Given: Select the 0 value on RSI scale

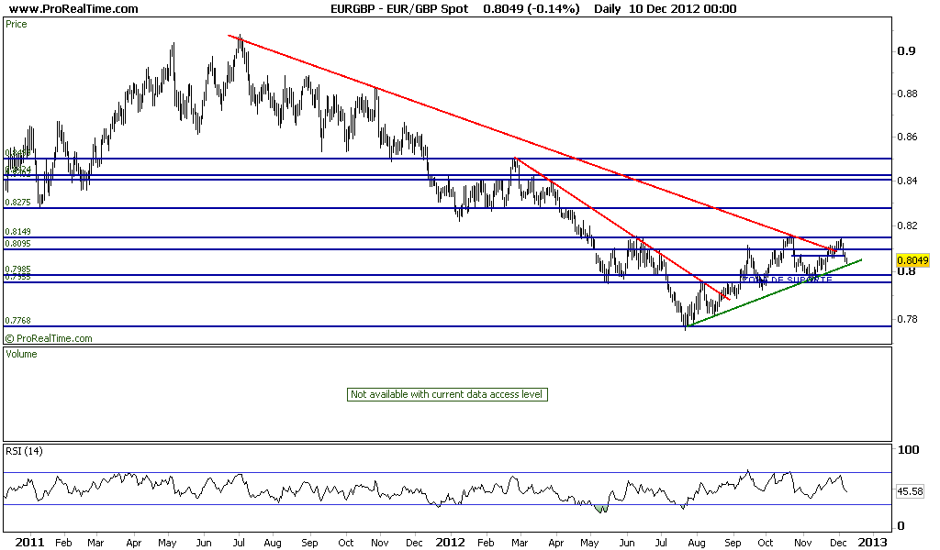Looking at the screenshot, I should coord(901,526).
